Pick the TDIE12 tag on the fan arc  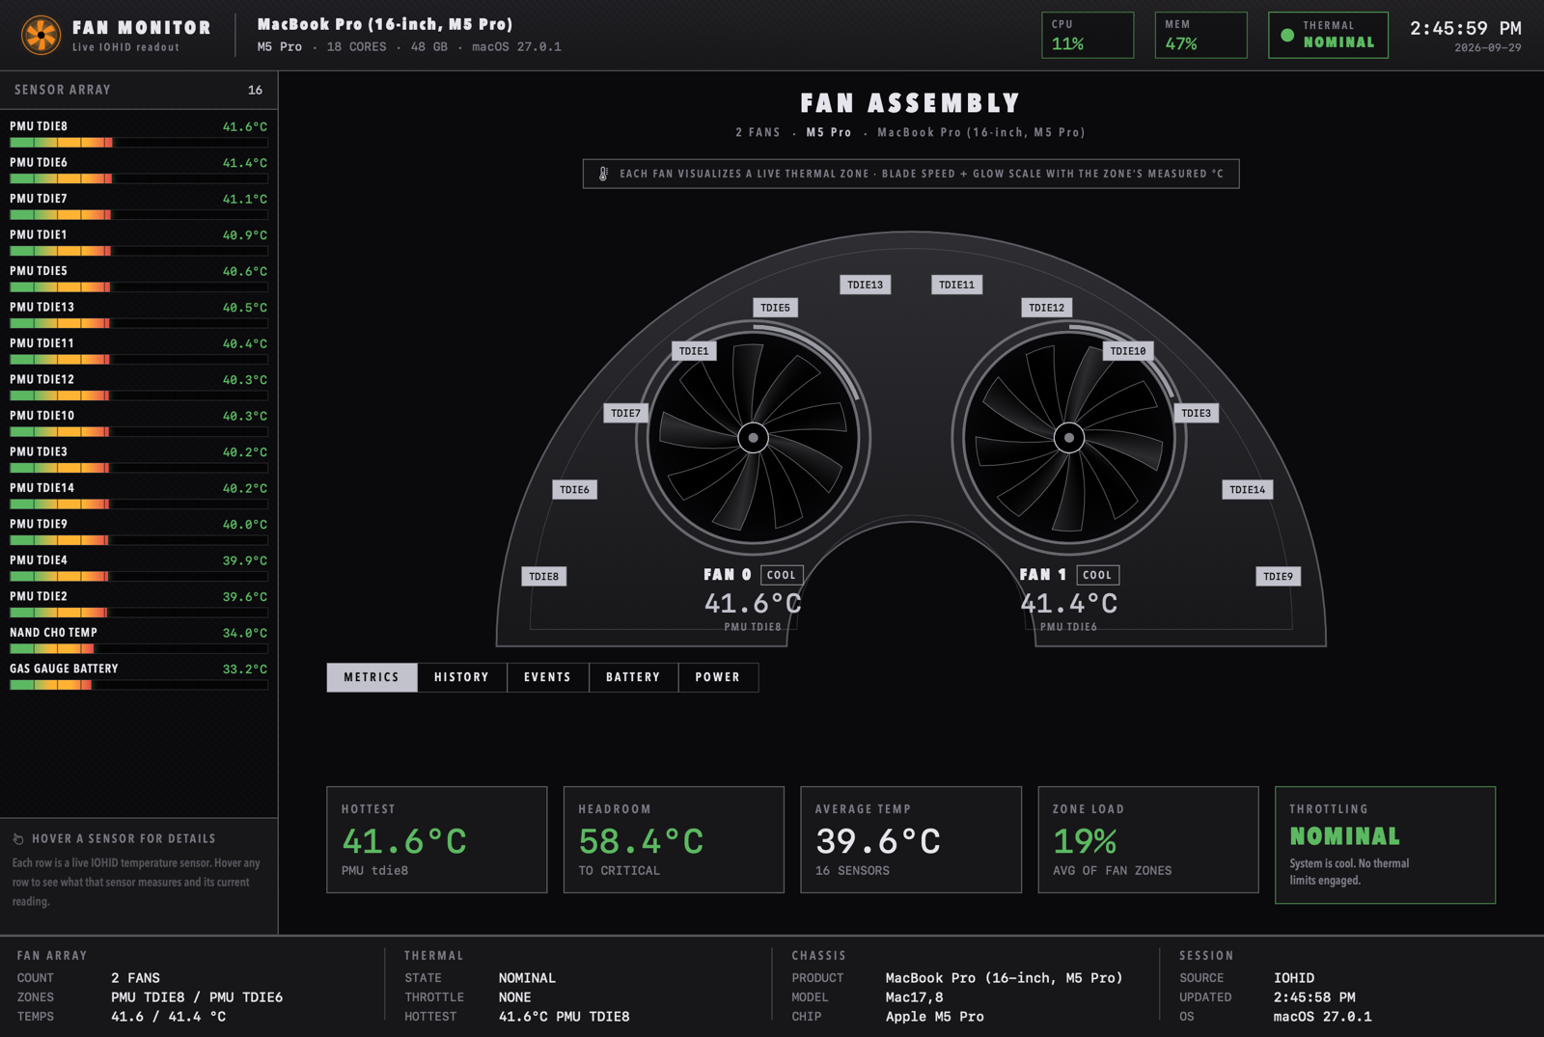(x=1046, y=308)
